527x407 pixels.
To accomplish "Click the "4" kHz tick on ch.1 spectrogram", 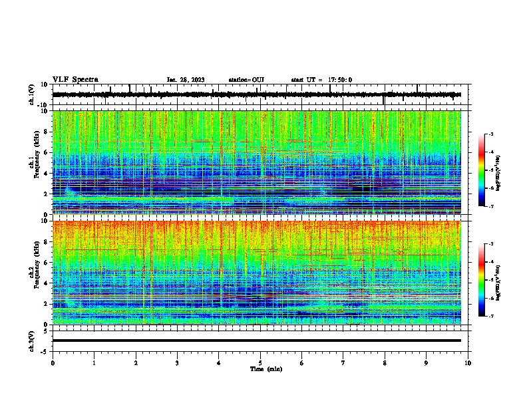I will click(x=46, y=174).
